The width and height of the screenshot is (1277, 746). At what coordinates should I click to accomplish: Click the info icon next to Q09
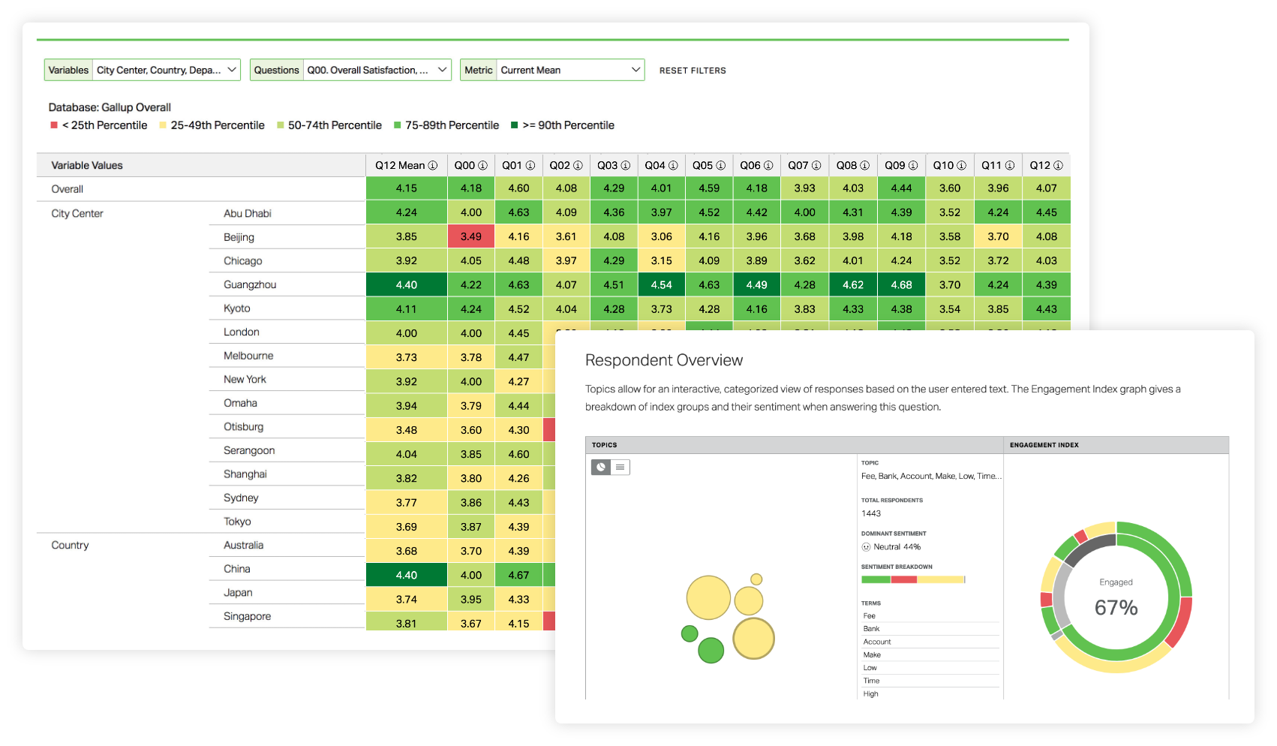tap(913, 164)
